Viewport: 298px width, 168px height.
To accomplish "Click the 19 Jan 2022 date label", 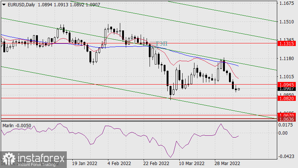I will point(84,164).
